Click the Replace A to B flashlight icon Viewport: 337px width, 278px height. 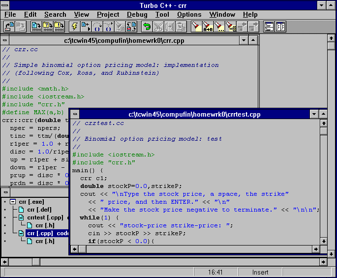click(x=208, y=27)
